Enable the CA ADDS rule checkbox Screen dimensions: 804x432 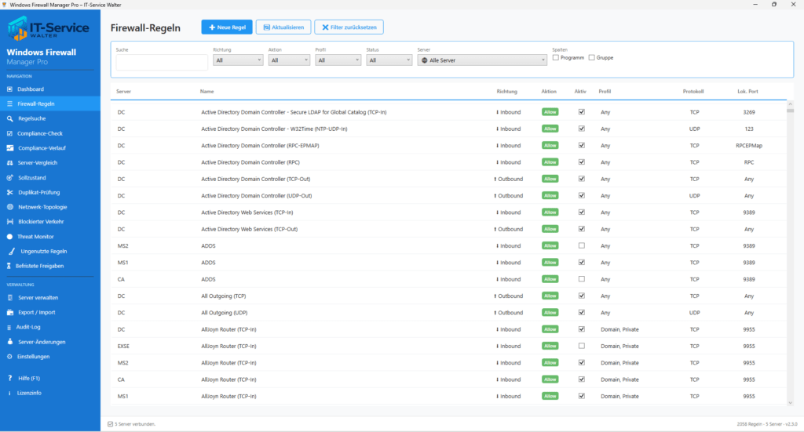[x=582, y=279]
